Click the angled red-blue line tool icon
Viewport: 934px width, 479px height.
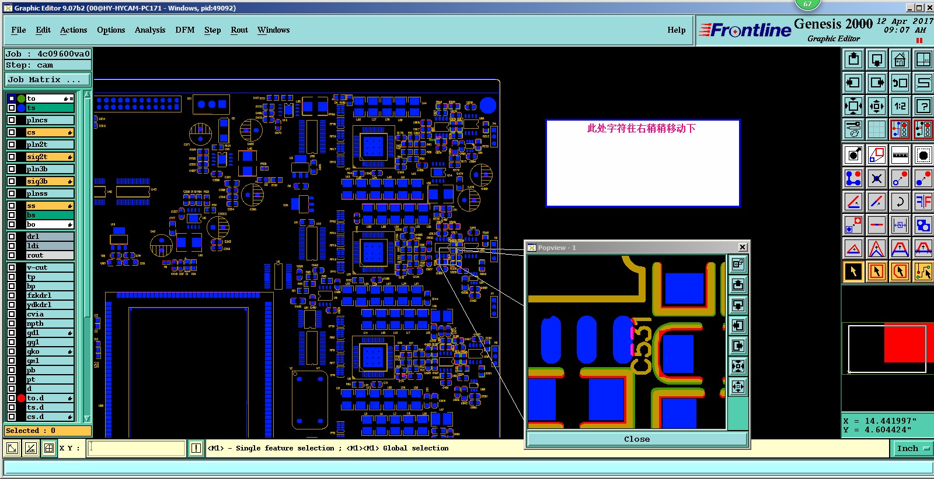pyautogui.click(x=877, y=202)
